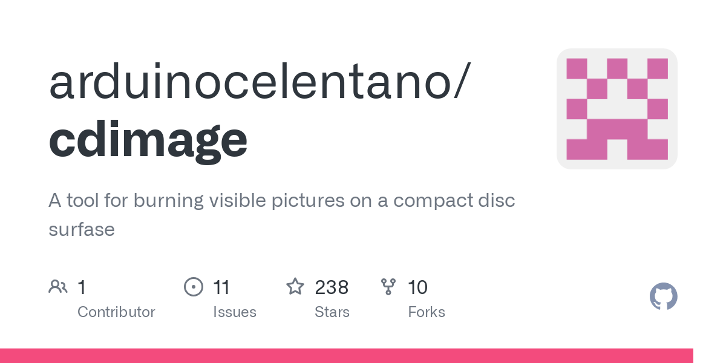Click the star count 238
This screenshot has height=363, width=726.
332,287
